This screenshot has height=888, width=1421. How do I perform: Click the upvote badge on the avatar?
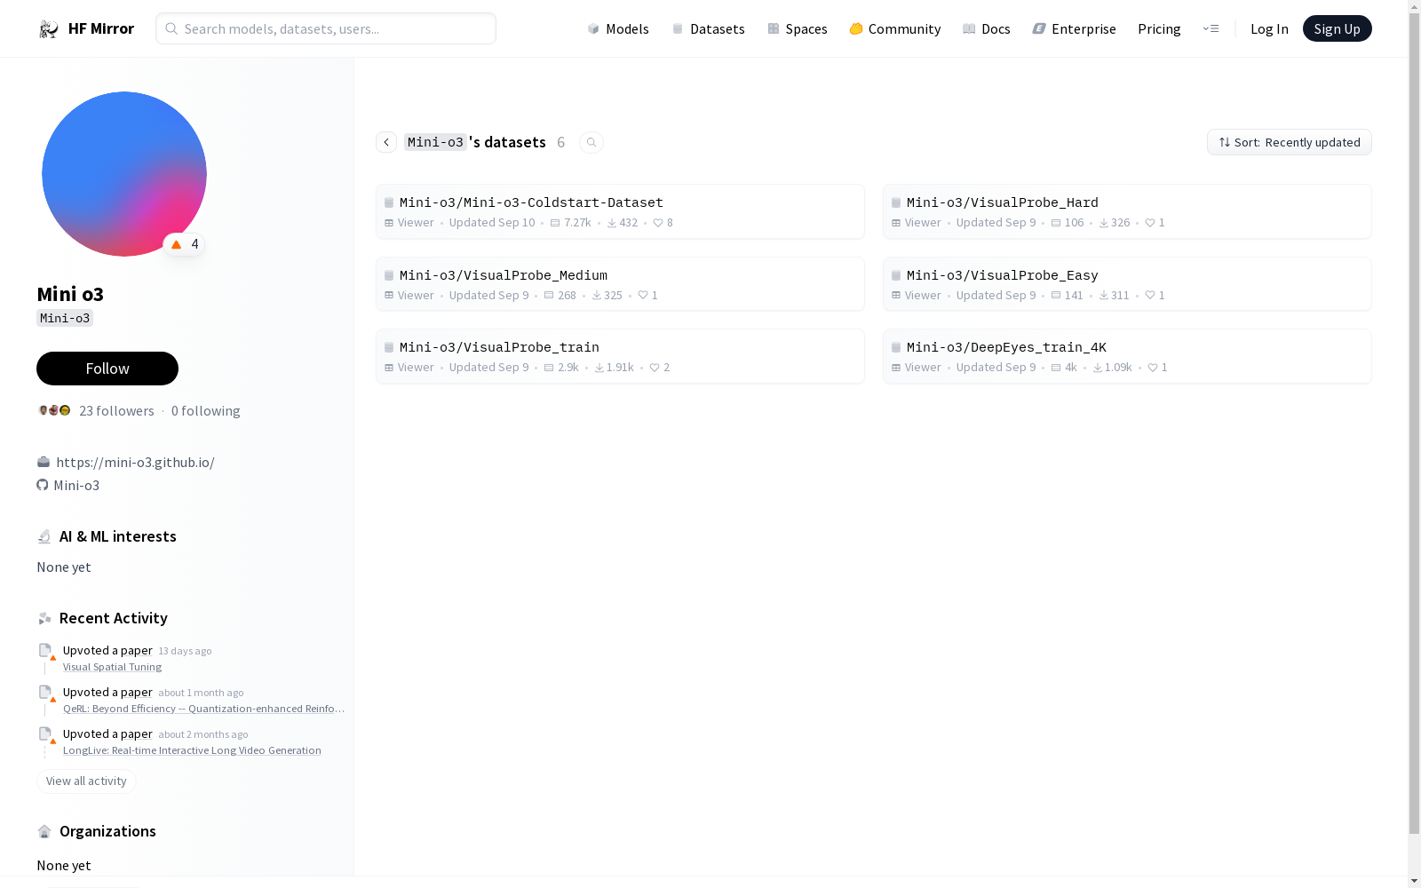click(185, 244)
